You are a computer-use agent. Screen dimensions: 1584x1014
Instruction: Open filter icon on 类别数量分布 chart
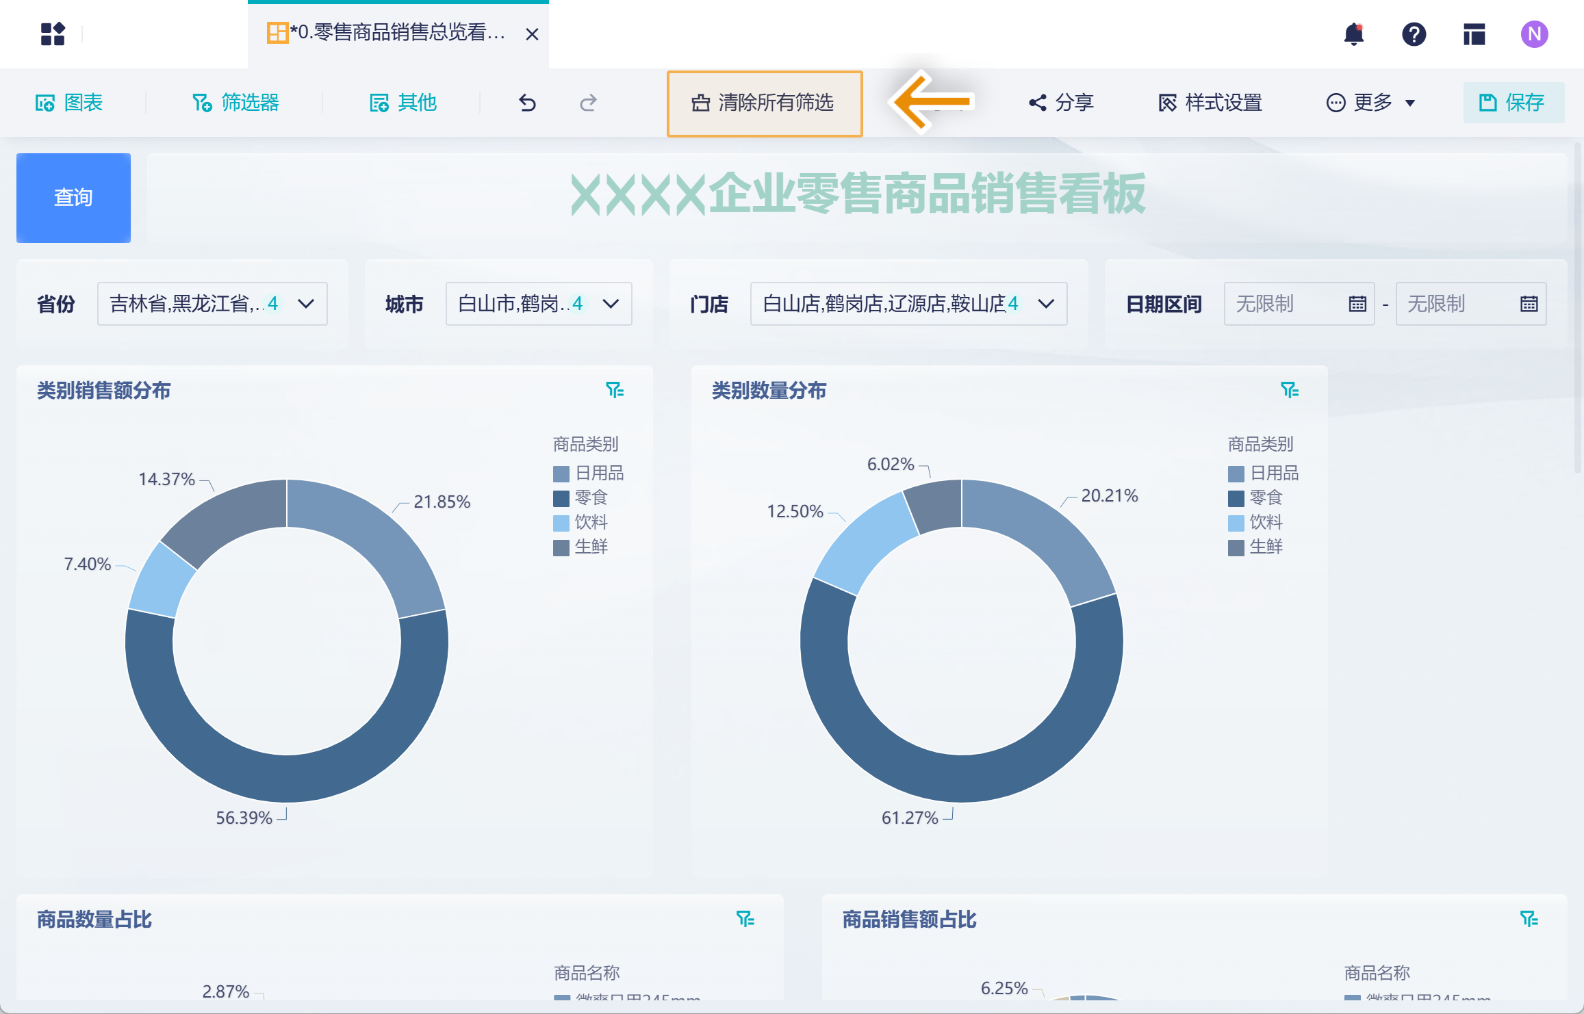(1290, 390)
